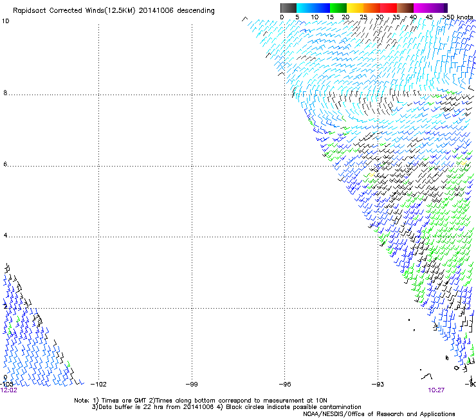
Task: Click the legend tick label '45'
Action: point(429,17)
